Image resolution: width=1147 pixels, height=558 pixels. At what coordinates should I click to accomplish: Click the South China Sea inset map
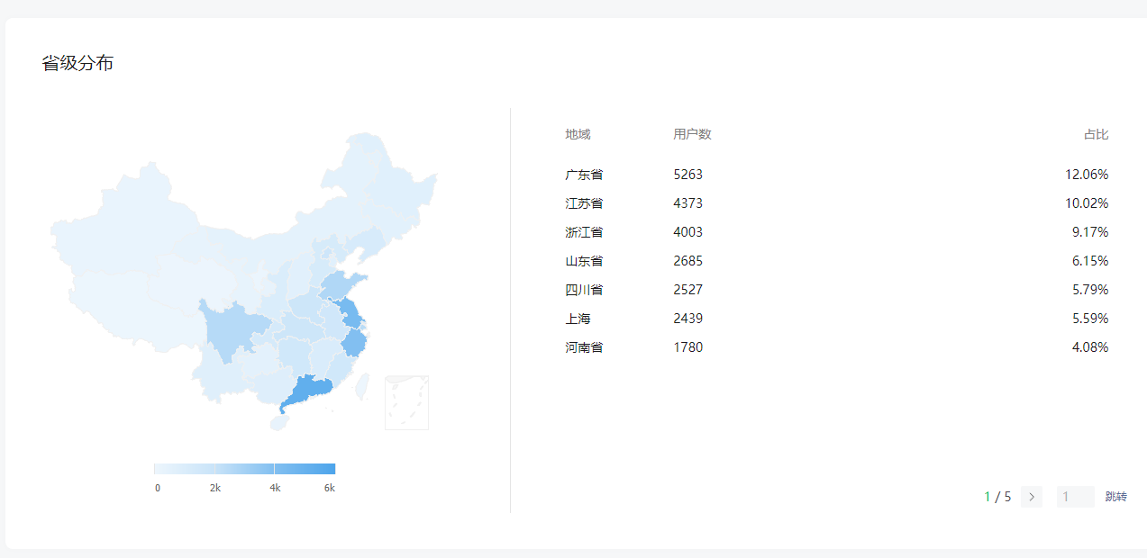pos(407,403)
